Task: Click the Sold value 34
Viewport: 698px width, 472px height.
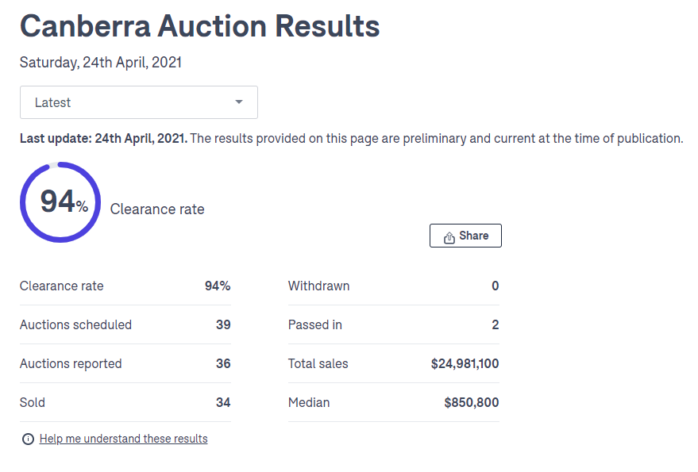Action: (223, 403)
